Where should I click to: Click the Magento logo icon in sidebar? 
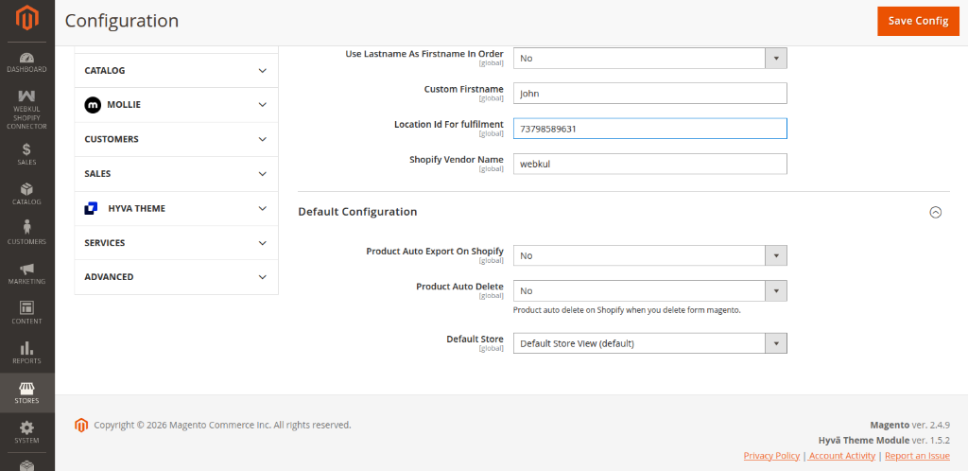(x=27, y=19)
